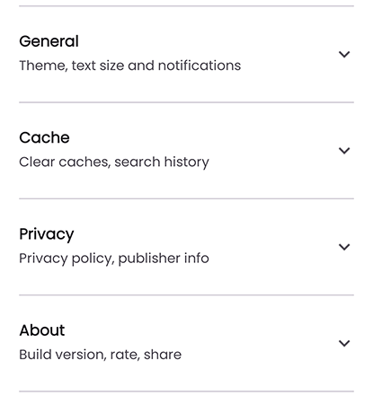Expand the Privacy section chevron
The height and width of the screenshot is (404, 373).
coord(344,247)
